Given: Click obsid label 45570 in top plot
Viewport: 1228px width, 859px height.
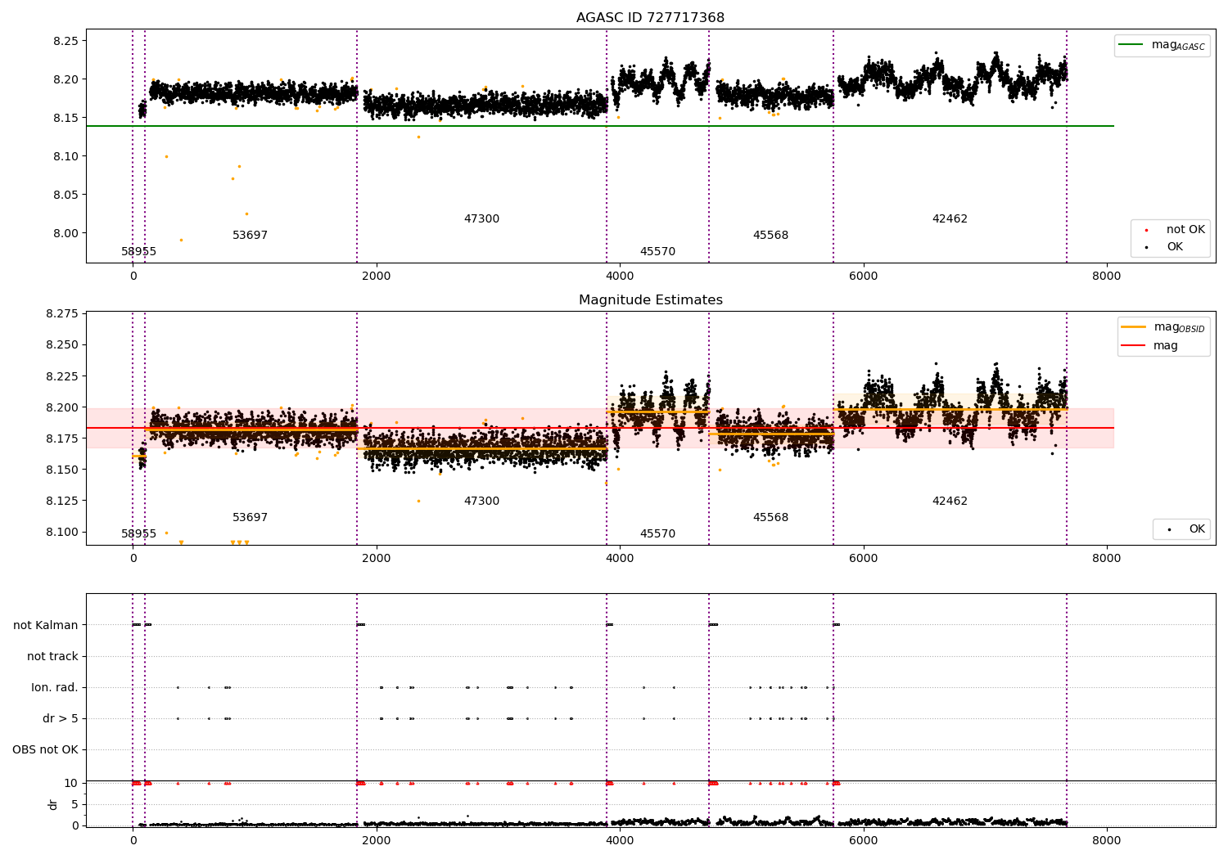Looking at the screenshot, I should point(657,252).
